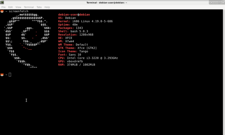The height and width of the screenshot is (135, 225).
Task: Click the 'Packages: 1343' line
Action: [70, 28]
